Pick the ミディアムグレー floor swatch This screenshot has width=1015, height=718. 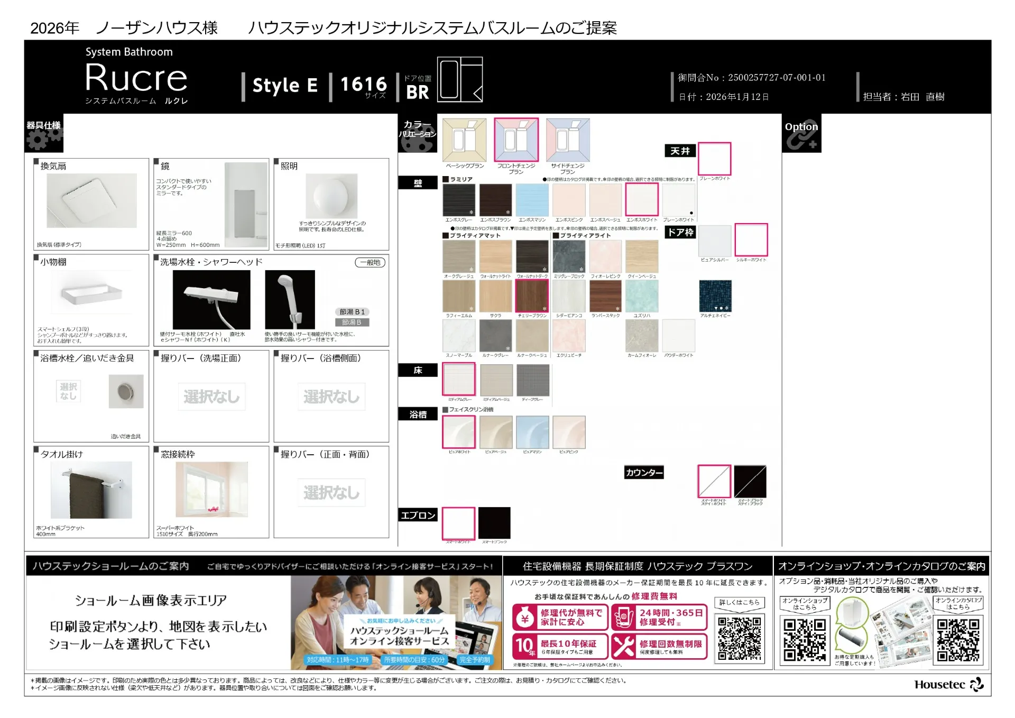point(458,379)
